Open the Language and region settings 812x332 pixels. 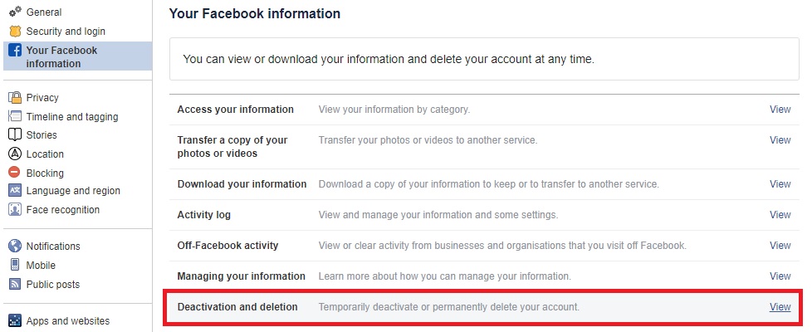(x=73, y=191)
